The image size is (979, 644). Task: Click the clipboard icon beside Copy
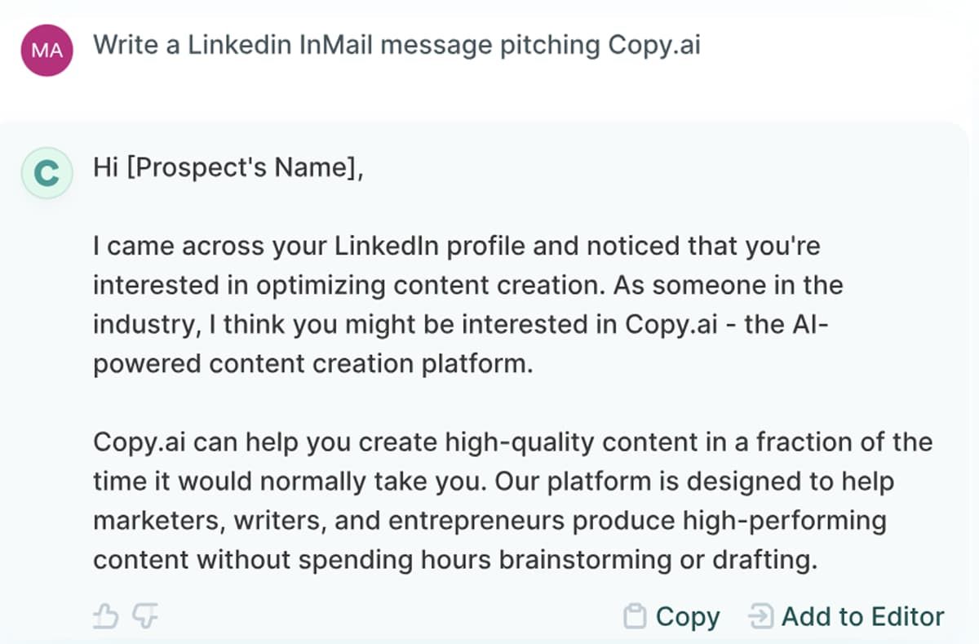coord(635,617)
